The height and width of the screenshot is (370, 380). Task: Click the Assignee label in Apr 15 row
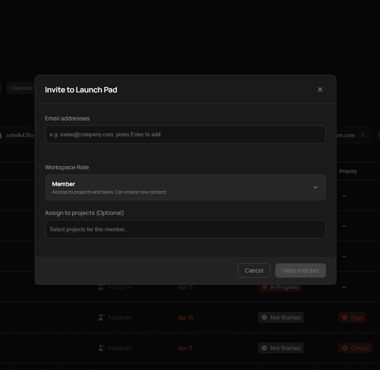click(120, 287)
